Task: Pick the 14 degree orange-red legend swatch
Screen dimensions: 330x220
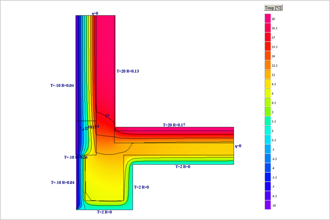Action: click(x=268, y=56)
